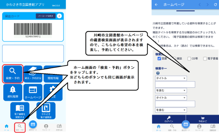Open the second タイトル search key dropdown
Screen dimensions: 219x137
171,98
